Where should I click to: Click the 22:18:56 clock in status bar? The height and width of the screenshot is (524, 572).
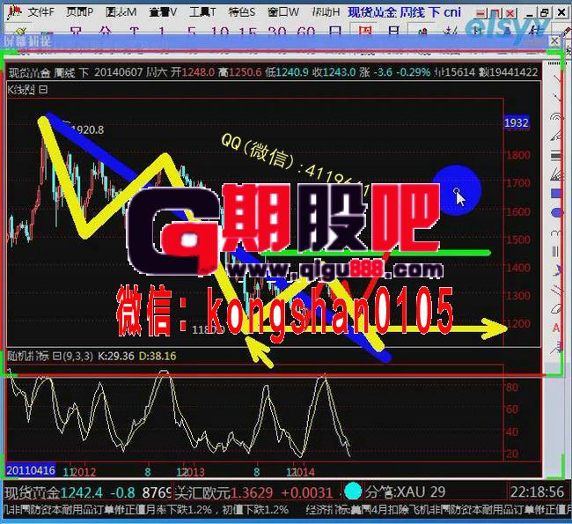click(x=537, y=492)
